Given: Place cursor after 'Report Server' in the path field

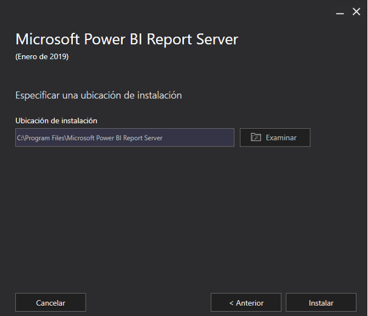Looking at the screenshot, I should tap(163, 138).
